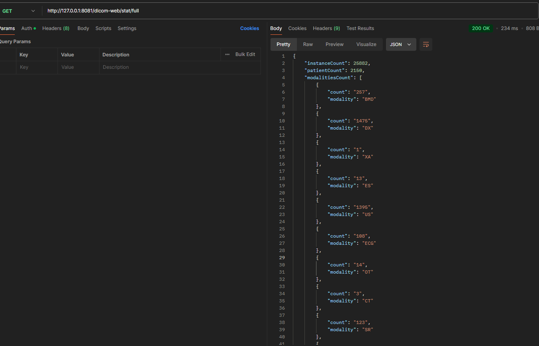This screenshot has height=346, width=539.
Task: Click the "ES" modality value
Action: coord(368,186)
